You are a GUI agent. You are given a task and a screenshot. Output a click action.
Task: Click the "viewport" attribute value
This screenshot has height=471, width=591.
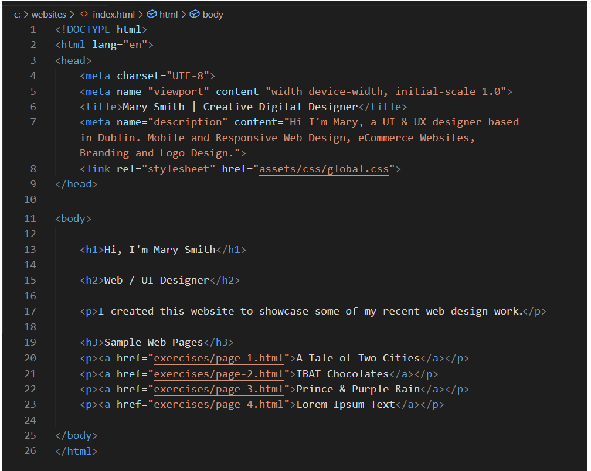pos(179,91)
